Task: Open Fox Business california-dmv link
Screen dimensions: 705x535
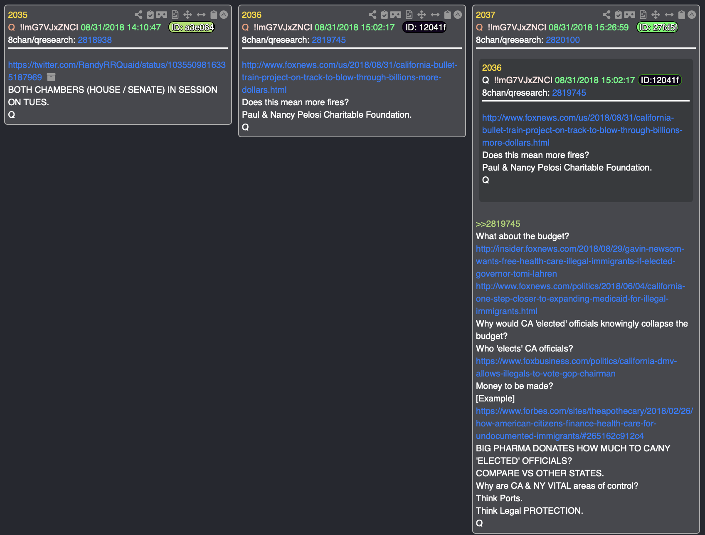Action: pyautogui.click(x=577, y=367)
